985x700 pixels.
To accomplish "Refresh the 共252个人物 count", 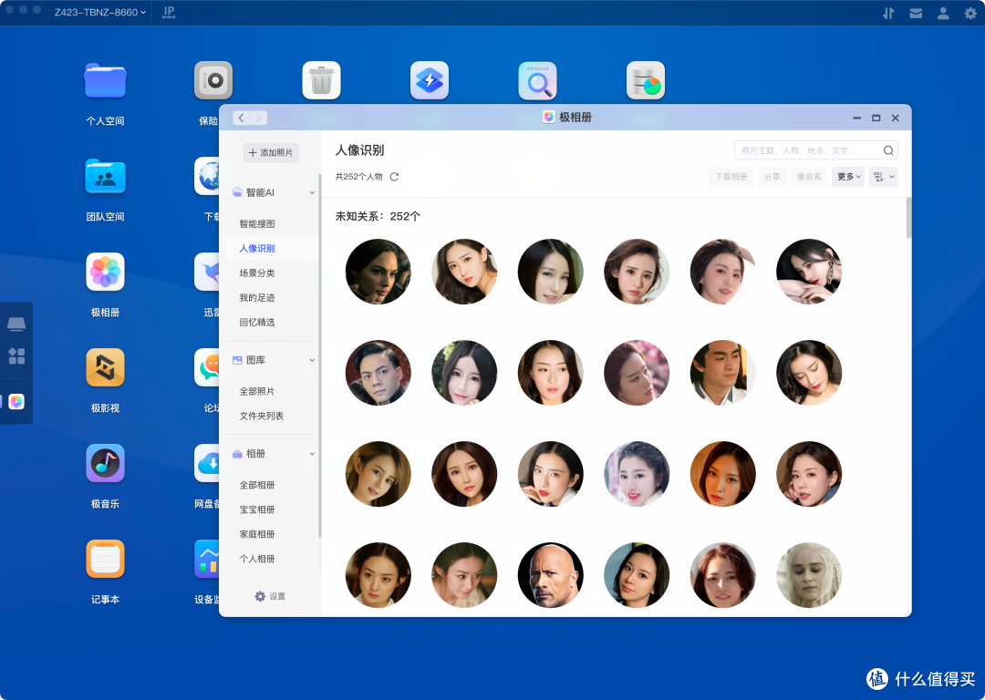I will click(x=394, y=177).
